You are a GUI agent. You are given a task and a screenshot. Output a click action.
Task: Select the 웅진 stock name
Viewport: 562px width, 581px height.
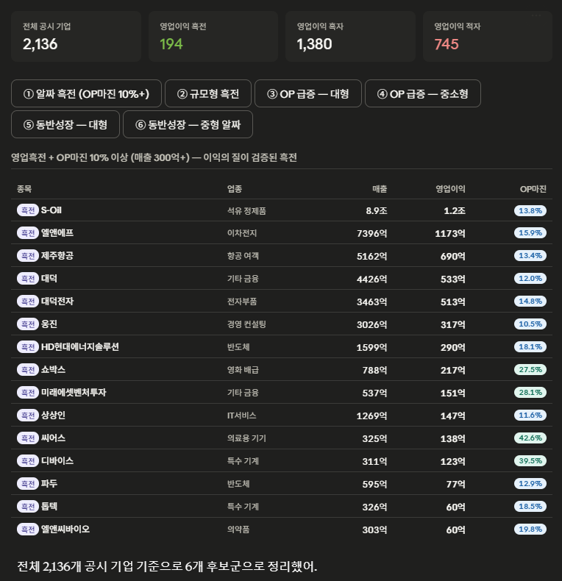[x=49, y=324]
